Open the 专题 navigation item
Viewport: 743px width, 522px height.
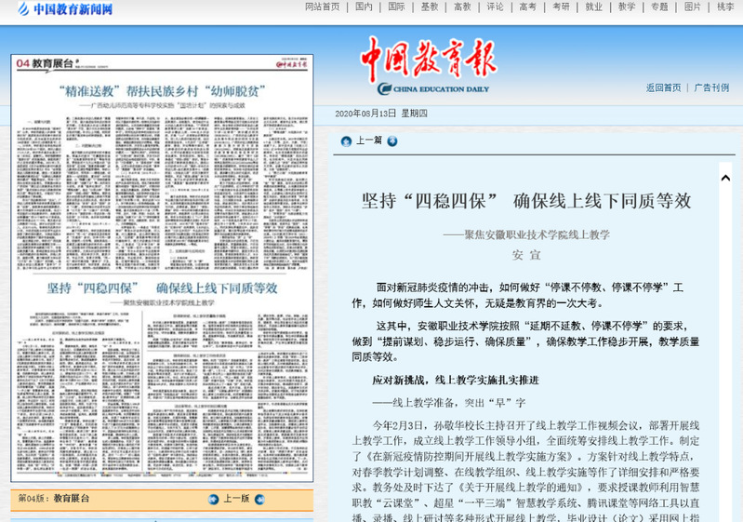(x=659, y=7)
